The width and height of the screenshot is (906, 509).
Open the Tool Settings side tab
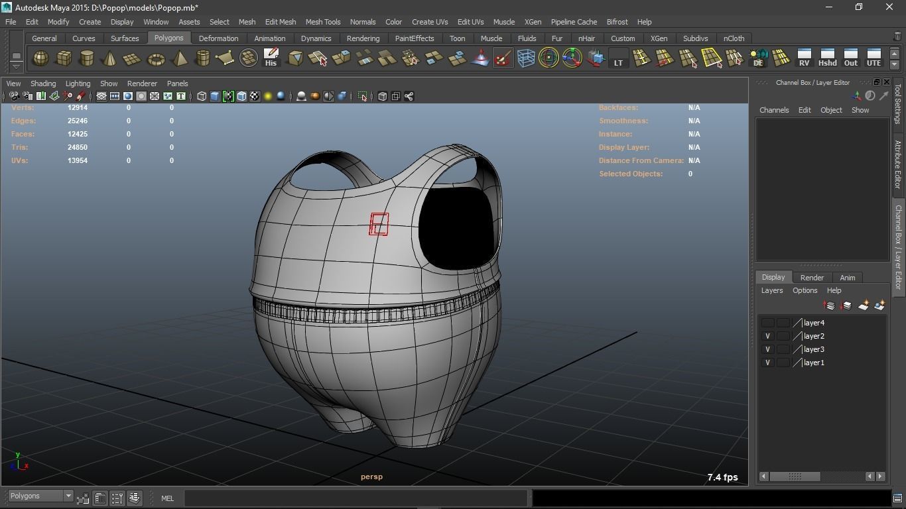(x=898, y=103)
